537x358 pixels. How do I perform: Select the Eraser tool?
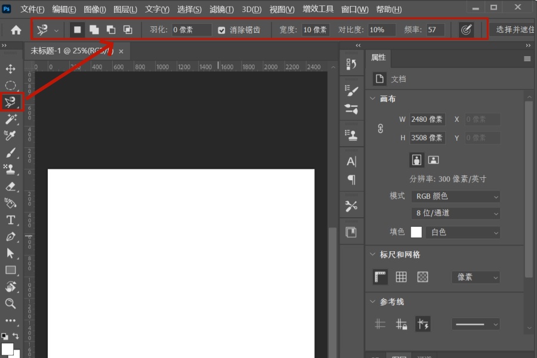pyautogui.click(x=10, y=186)
